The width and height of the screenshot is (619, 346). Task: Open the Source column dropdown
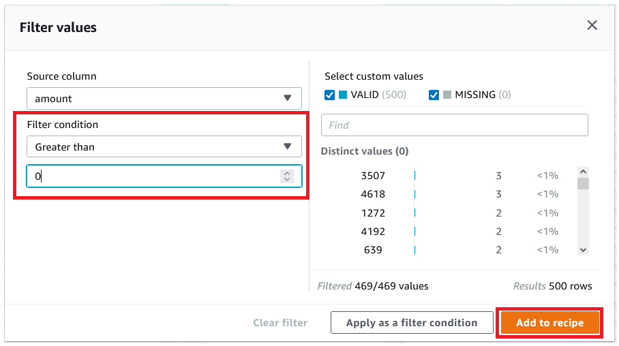[x=164, y=98]
